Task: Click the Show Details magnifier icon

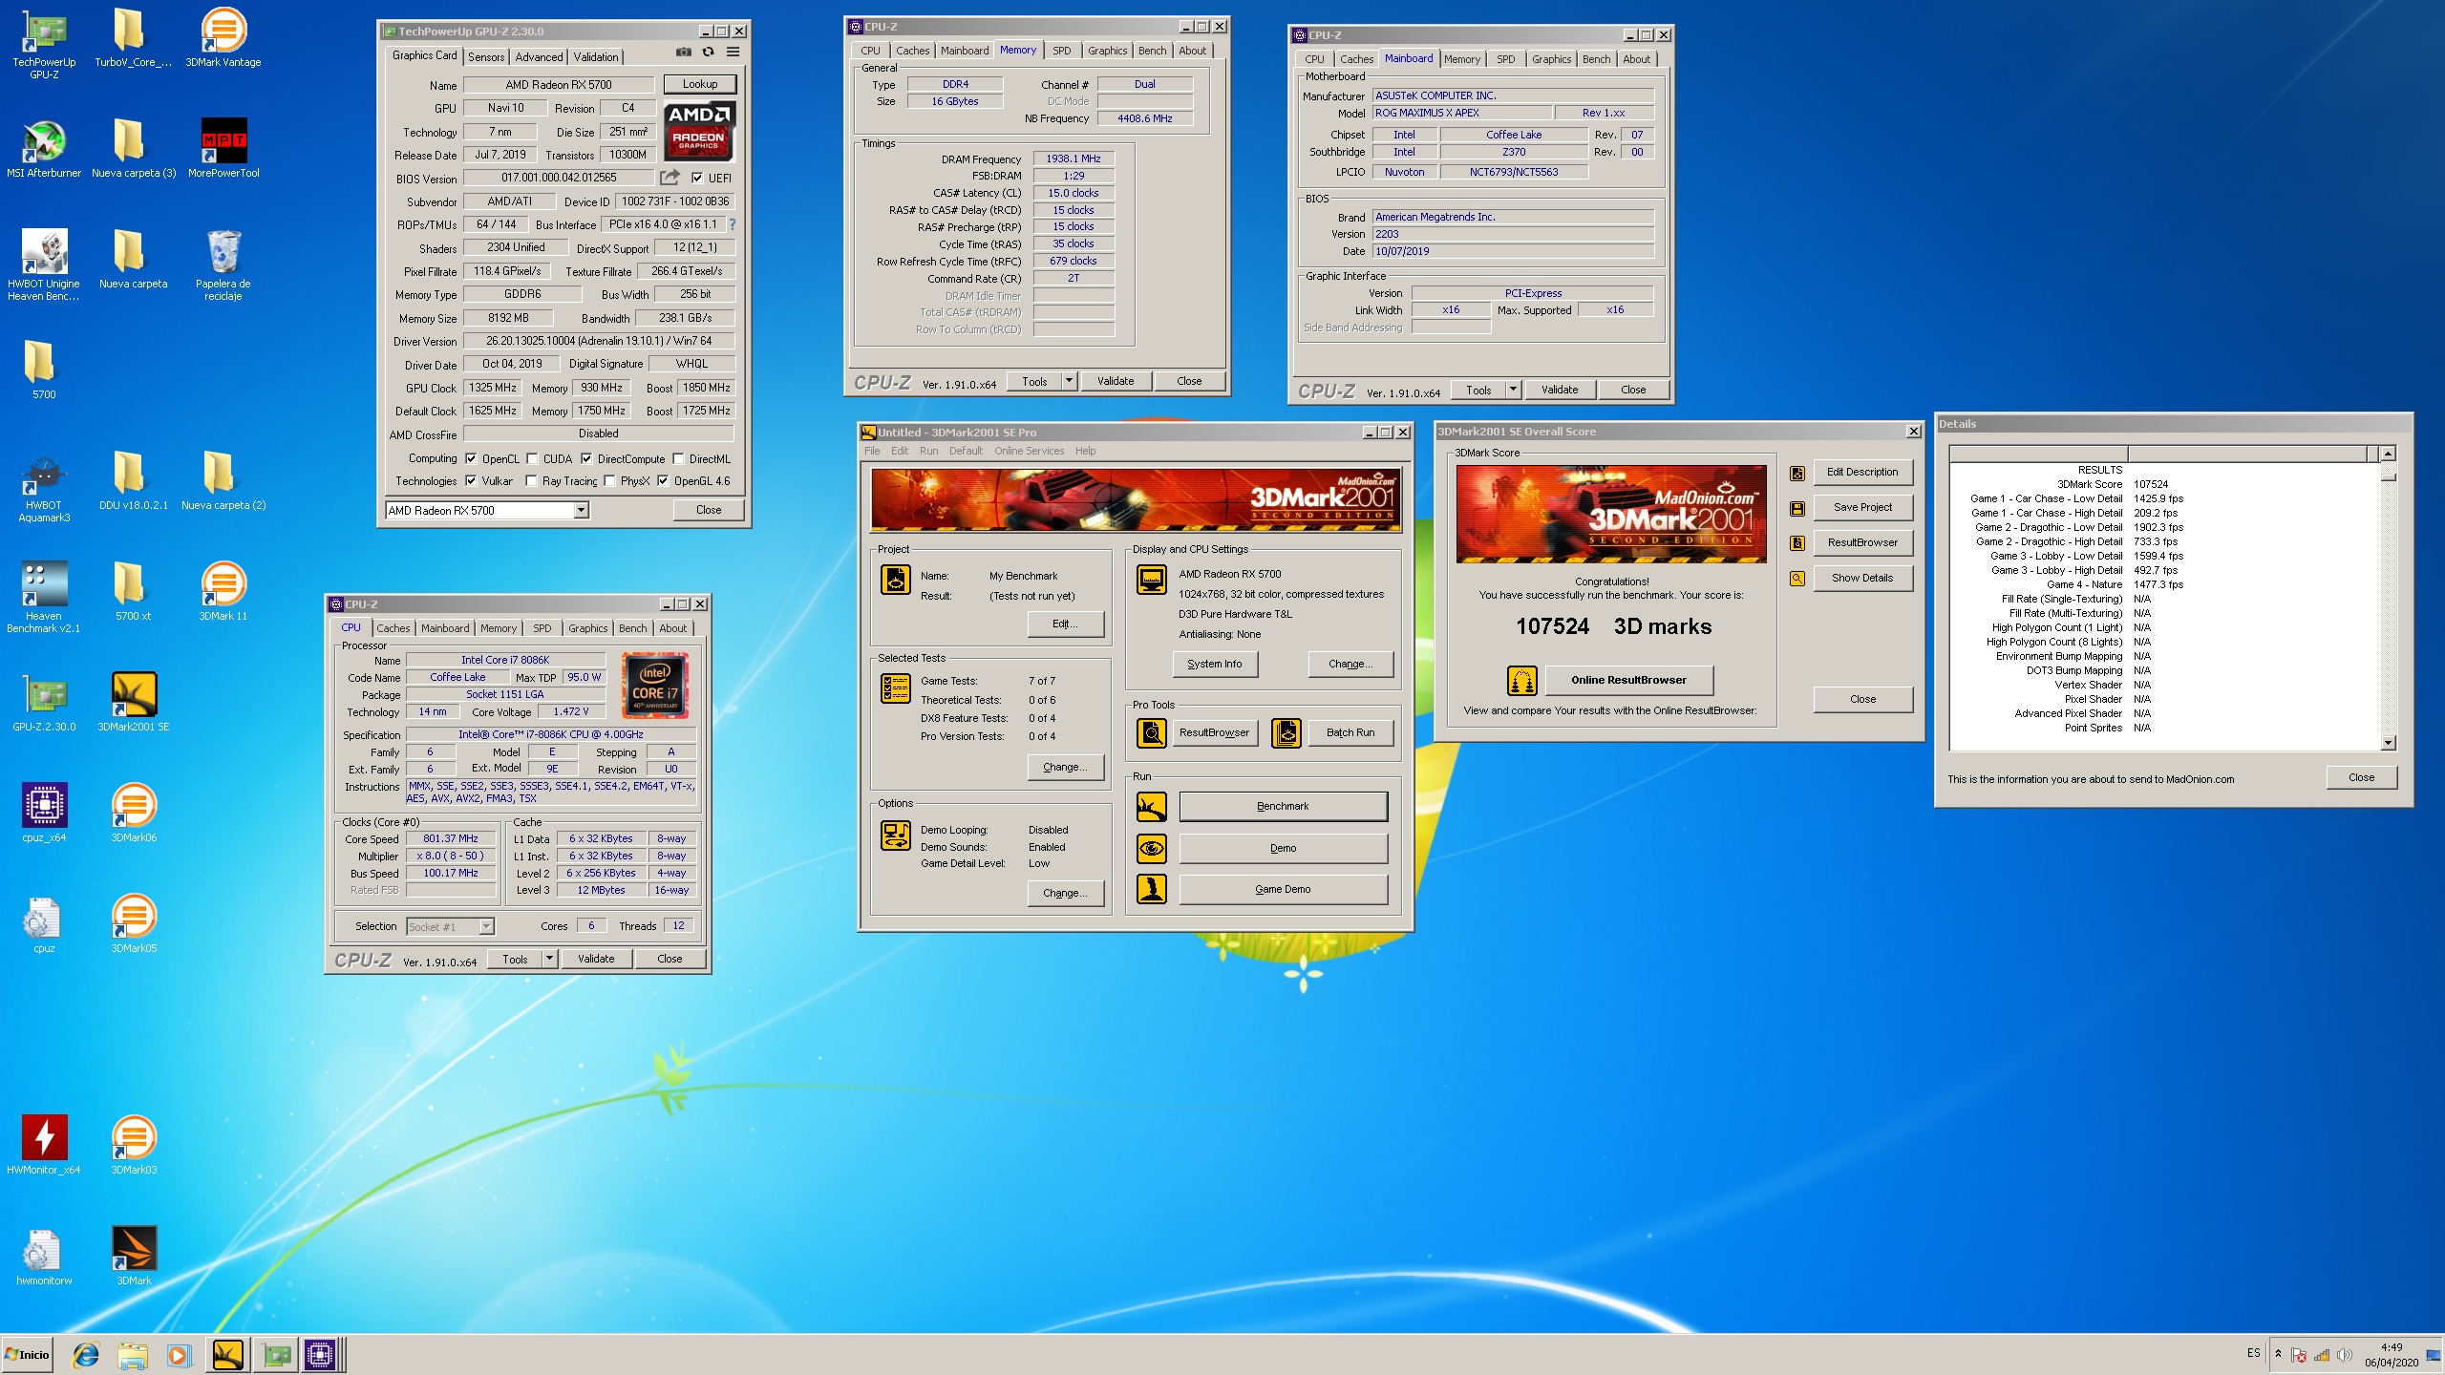Action: (x=1797, y=578)
